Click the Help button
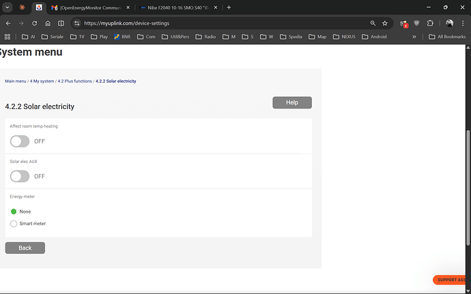 tap(291, 102)
